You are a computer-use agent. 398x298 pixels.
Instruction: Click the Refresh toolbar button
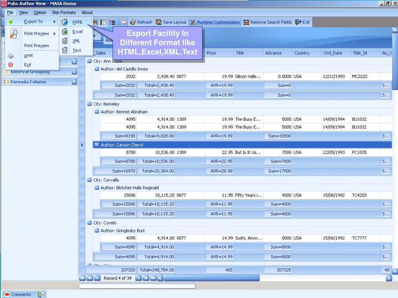(141, 22)
